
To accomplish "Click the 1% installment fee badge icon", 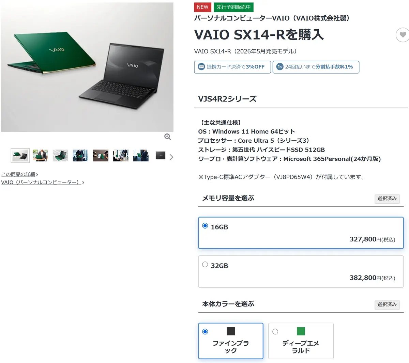I will (280, 67).
